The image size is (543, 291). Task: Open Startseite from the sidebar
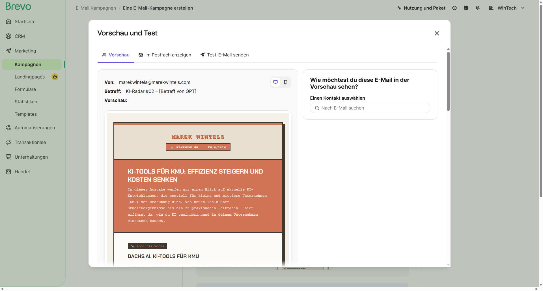click(25, 21)
